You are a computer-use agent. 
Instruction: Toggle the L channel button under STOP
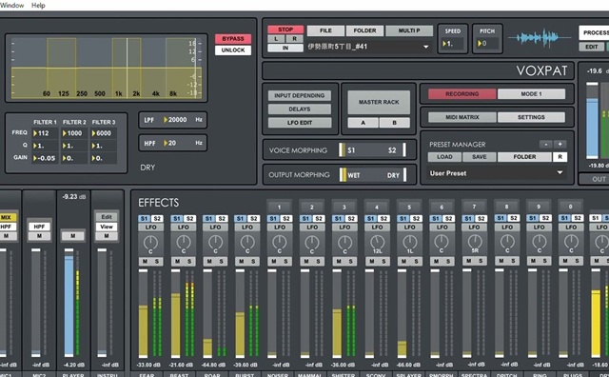(276, 39)
